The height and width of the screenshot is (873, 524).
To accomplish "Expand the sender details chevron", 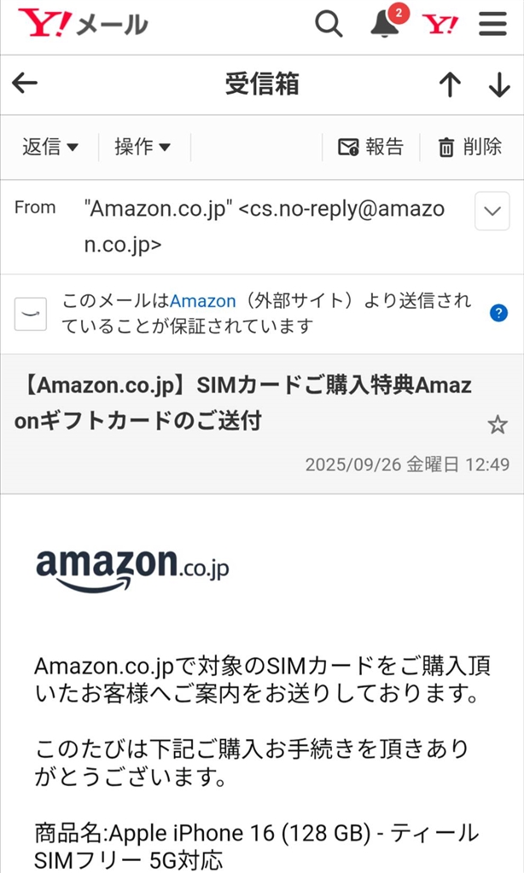I will pos(492,212).
